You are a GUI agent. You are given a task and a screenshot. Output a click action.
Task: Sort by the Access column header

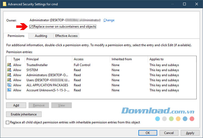pos(79,59)
